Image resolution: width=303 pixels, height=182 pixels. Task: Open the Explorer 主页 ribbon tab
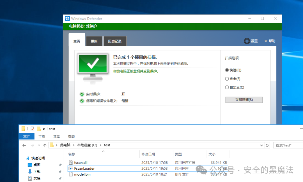(42, 137)
